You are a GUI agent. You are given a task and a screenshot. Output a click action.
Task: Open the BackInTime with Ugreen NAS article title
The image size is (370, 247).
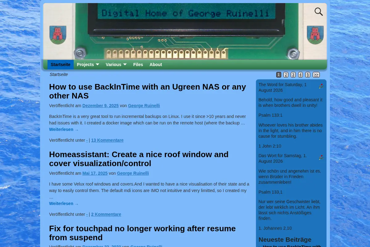pos(147,91)
